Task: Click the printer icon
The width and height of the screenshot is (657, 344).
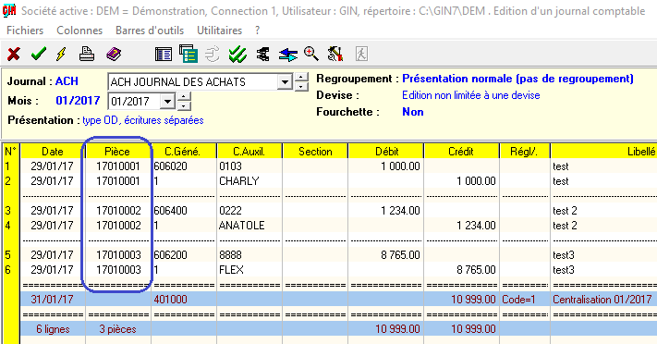Action: tap(87, 55)
